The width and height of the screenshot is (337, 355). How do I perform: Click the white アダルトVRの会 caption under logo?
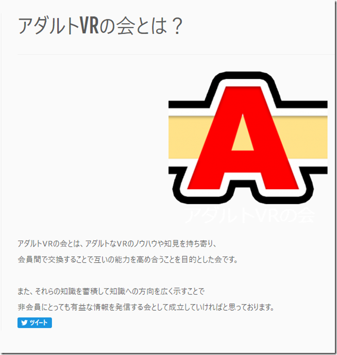tap(249, 215)
